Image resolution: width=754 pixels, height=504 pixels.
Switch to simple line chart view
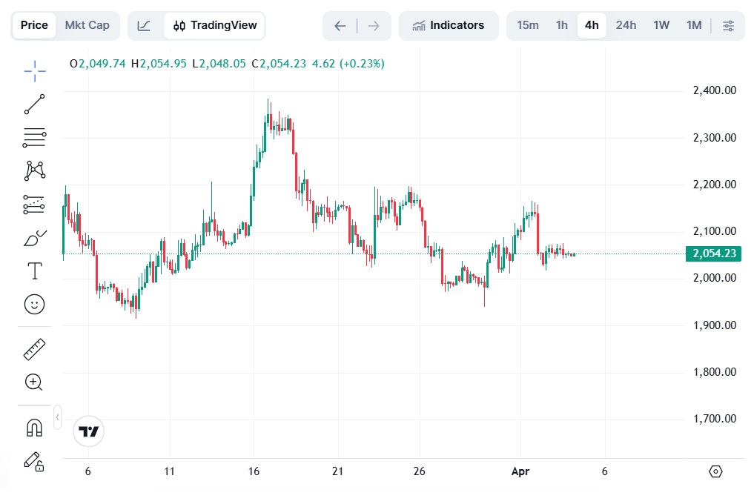144,25
